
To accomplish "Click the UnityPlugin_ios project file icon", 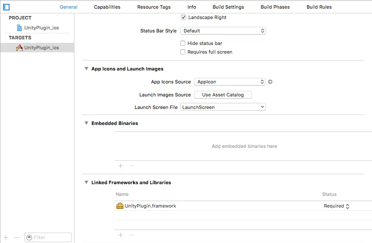I will pos(19,28).
